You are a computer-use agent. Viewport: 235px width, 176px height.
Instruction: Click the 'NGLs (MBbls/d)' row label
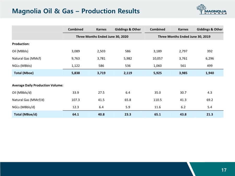pyautogui.click(x=23, y=107)
